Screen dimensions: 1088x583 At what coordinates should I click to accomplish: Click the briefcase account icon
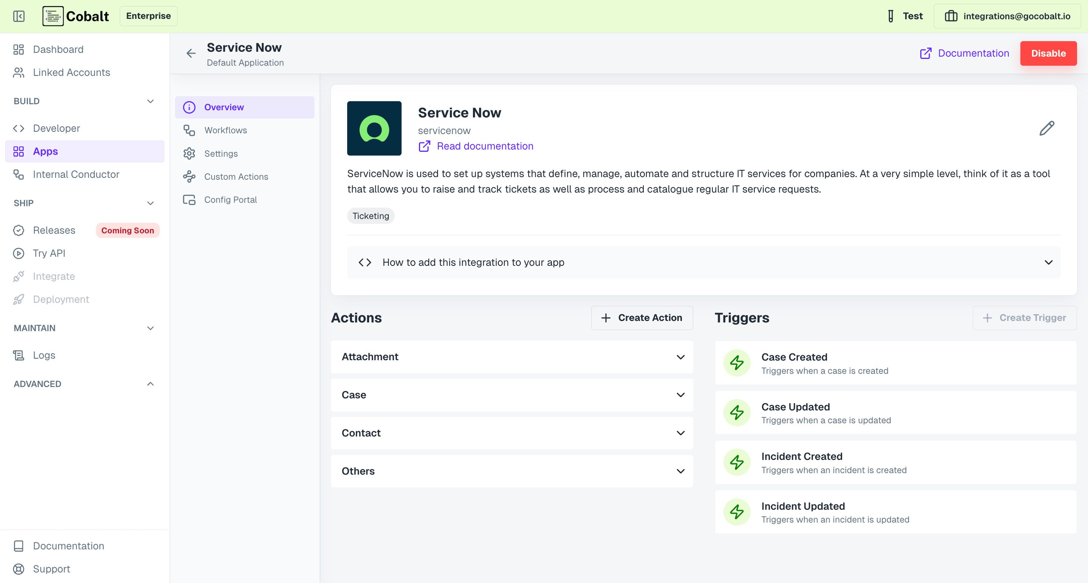951,16
